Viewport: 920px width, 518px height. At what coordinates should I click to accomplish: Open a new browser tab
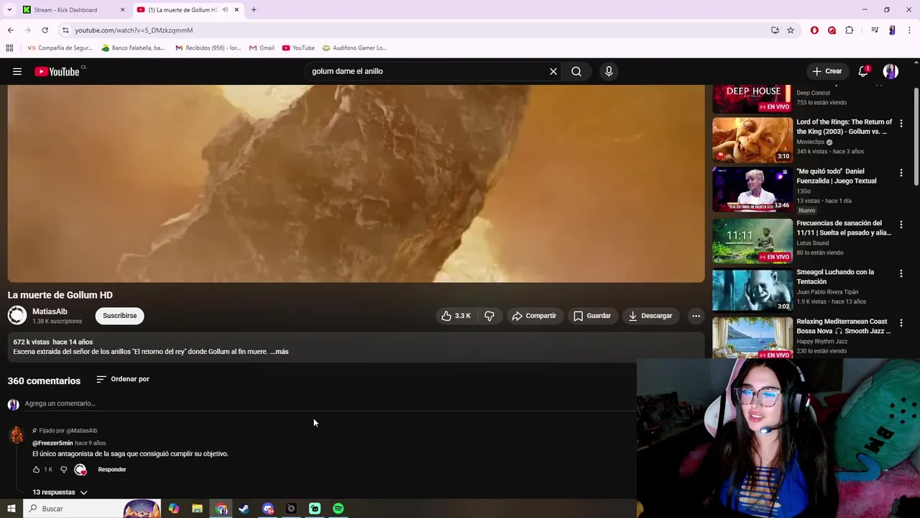pos(254,10)
